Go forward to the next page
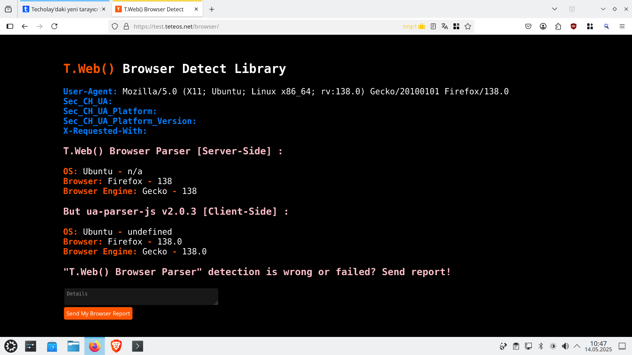Screen dimensions: 632x355 (39, 26)
